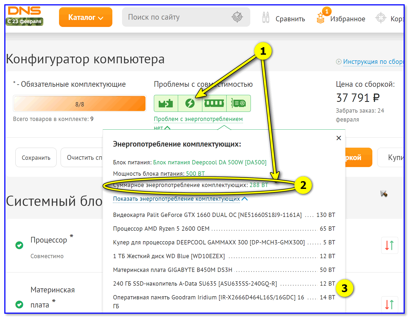Select the motherboard compatibility icon tab
The image size is (409, 318).
point(166,103)
